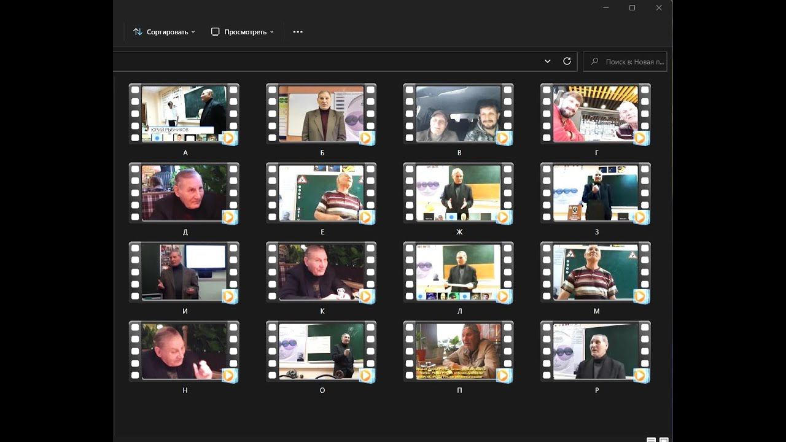Image resolution: width=786 pixels, height=442 pixels.
Task: Click the file name label 'Б'
Action: coord(322,153)
